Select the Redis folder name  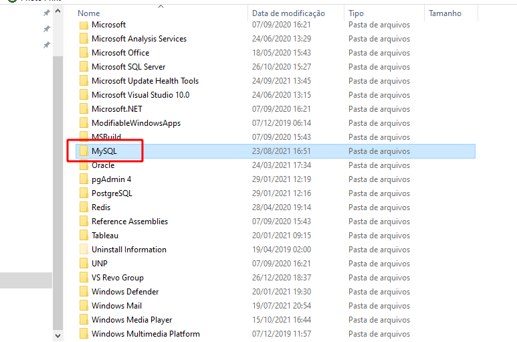point(101,207)
